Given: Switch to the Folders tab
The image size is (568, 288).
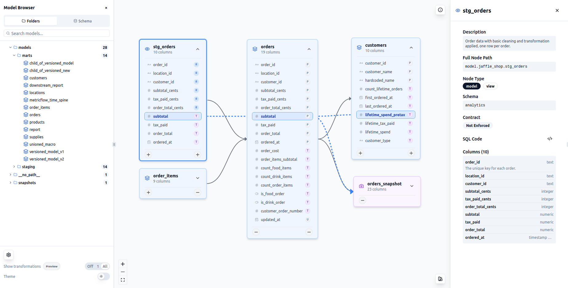Looking at the screenshot, I should tap(31, 21).
